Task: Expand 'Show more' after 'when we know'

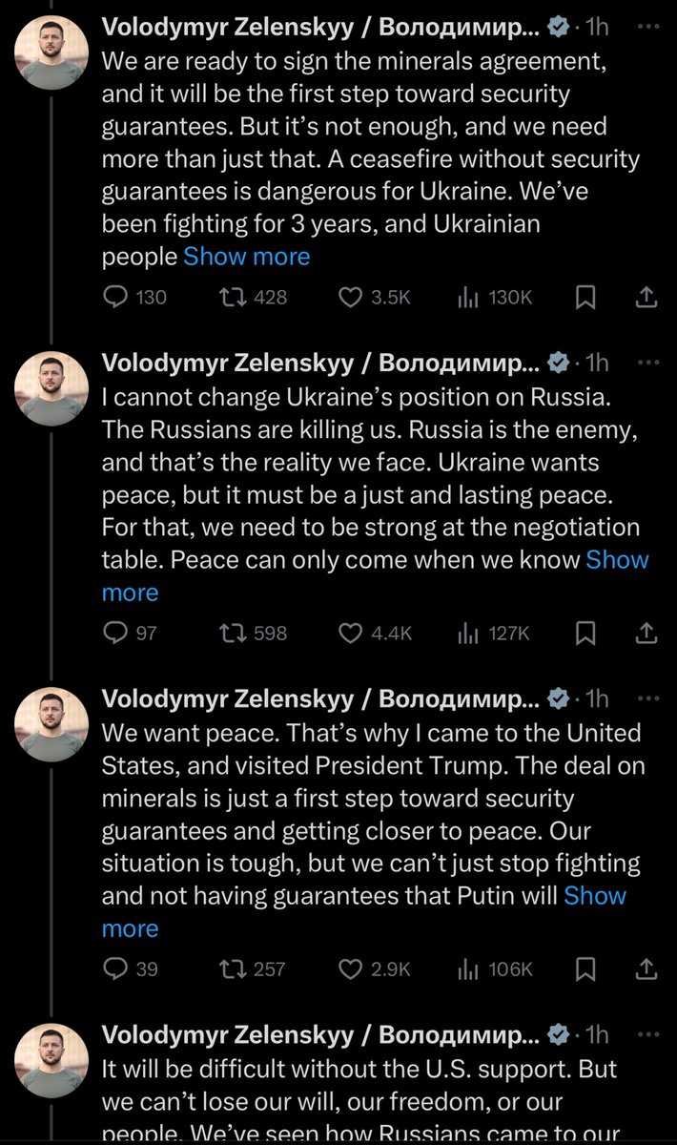Action: (x=616, y=560)
